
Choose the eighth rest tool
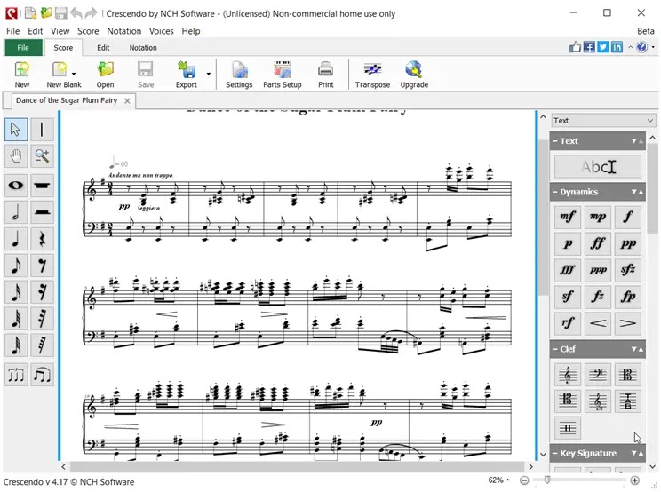pos(42,266)
